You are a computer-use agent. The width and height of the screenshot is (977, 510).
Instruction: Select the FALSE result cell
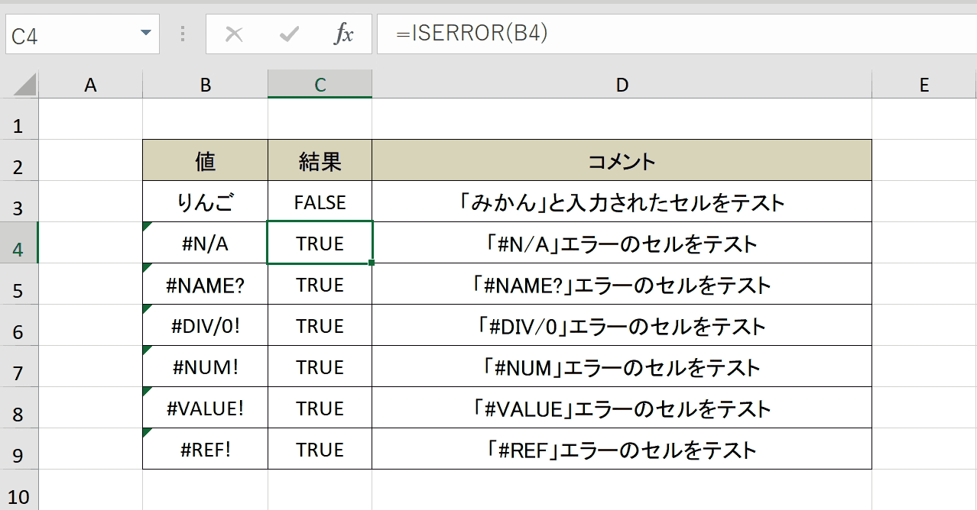pyautogui.click(x=320, y=202)
